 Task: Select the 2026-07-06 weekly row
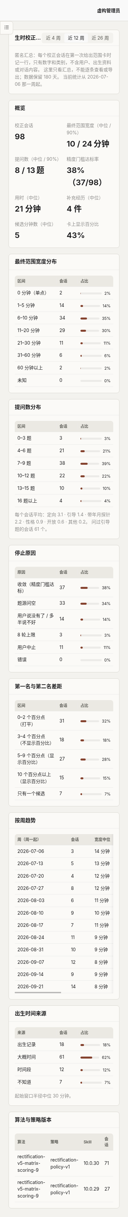coord(64,851)
